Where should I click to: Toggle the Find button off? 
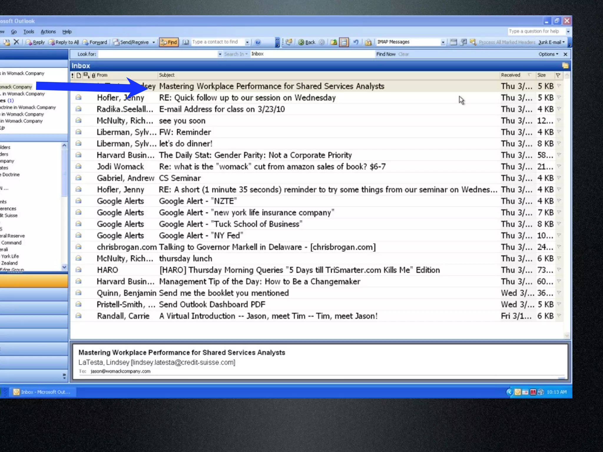pyautogui.click(x=169, y=42)
